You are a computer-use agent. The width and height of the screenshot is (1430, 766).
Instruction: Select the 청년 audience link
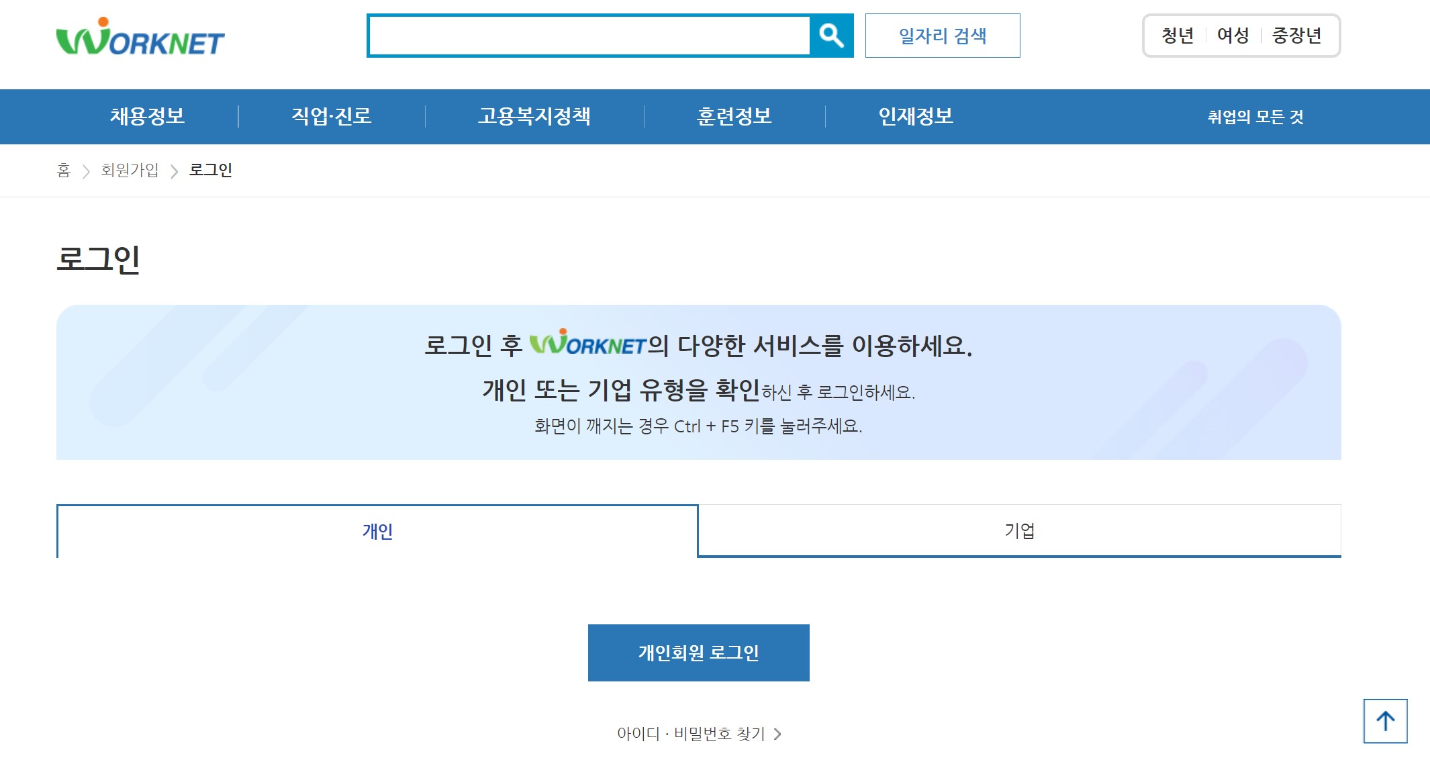(x=1178, y=36)
